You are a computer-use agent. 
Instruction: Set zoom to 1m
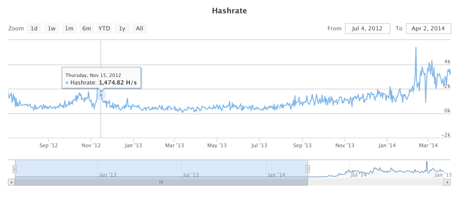tap(69, 28)
